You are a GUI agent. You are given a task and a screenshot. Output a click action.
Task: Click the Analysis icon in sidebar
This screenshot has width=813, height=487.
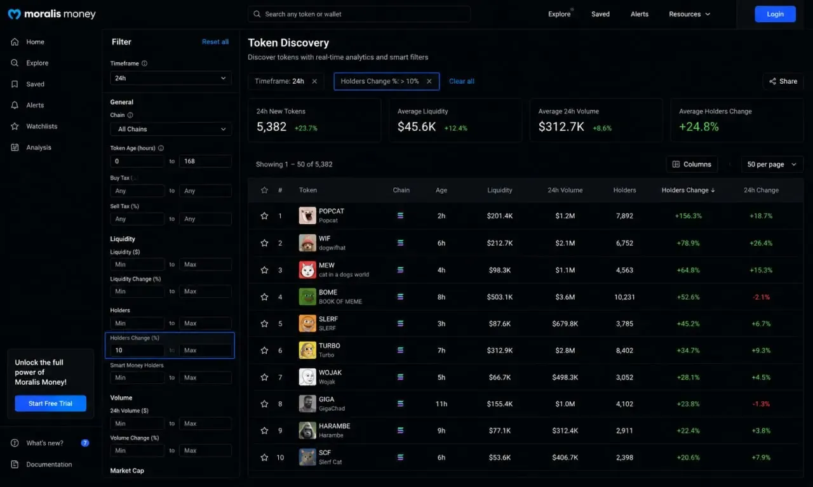(15, 147)
